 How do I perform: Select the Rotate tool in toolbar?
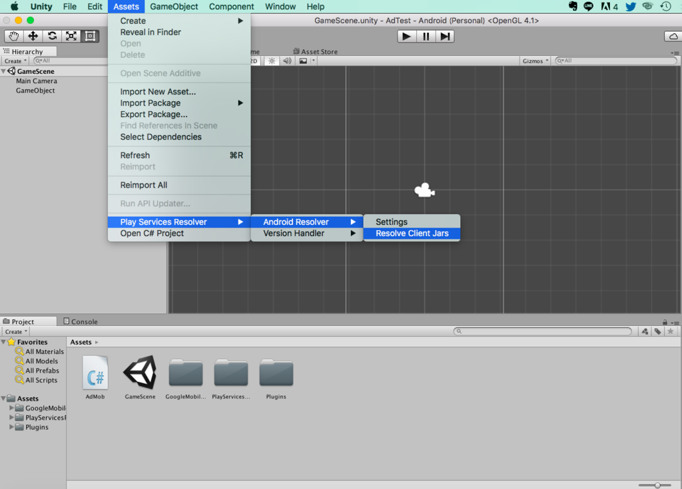click(x=52, y=36)
